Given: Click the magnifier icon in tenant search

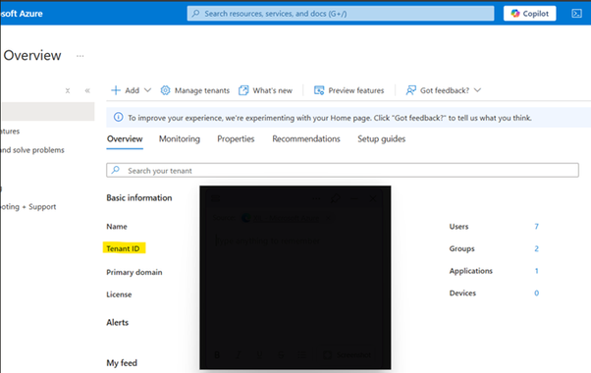Looking at the screenshot, I should (x=116, y=170).
